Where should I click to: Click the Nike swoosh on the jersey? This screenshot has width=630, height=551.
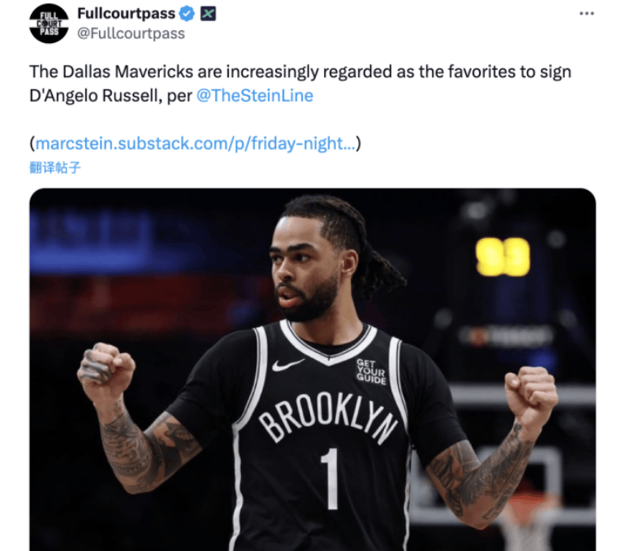coord(287,364)
